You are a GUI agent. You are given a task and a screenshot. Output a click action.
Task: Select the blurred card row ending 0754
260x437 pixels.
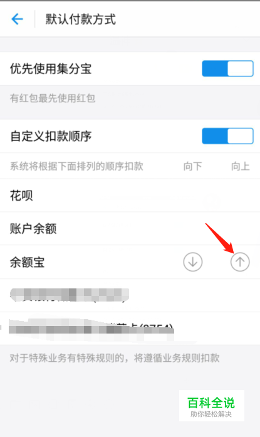click(x=130, y=328)
